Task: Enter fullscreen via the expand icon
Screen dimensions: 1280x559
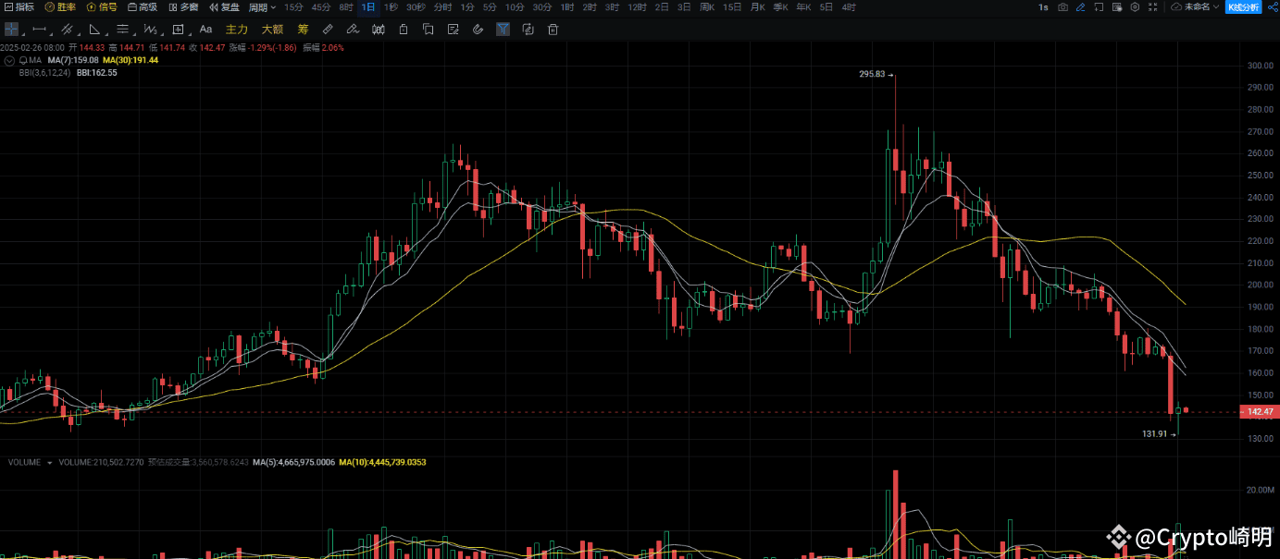Action: coord(1151,7)
